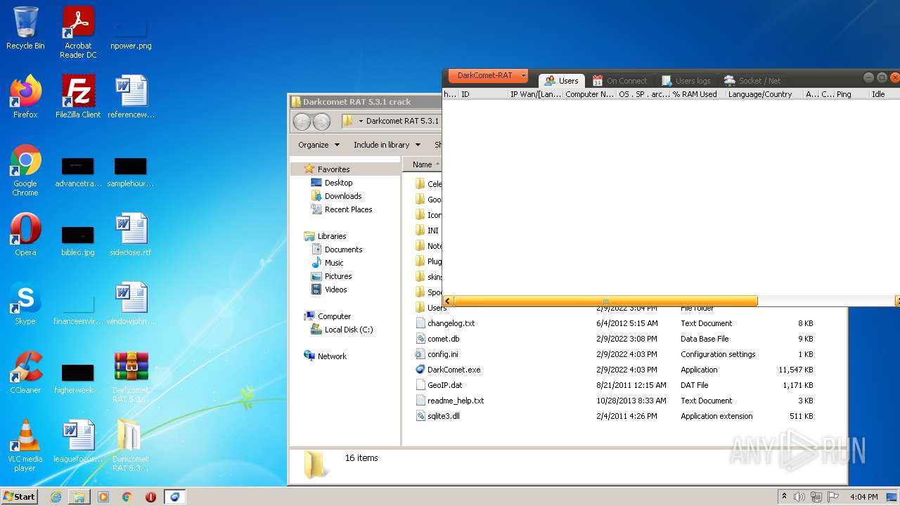
Task: Click the Explorer Forward navigation button
Action: click(321, 122)
